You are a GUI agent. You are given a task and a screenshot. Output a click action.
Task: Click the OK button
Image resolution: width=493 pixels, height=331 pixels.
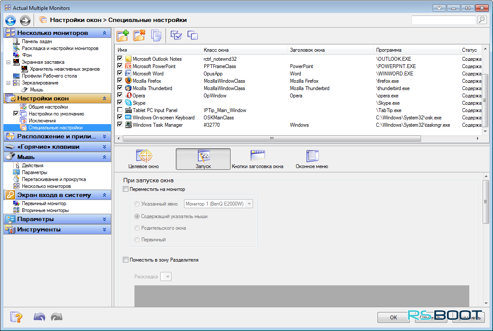coord(393,318)
